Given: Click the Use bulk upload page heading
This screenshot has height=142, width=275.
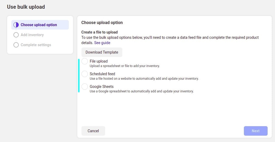Looking at the screenshot, I should tap(26, 7).
